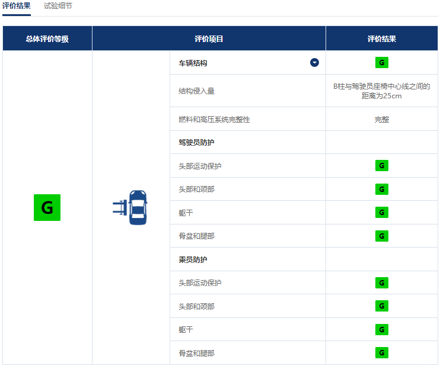Click driver 头部和颈部 G rating badge
Viewport: 440px width, 366px height.
coord(382,190)
